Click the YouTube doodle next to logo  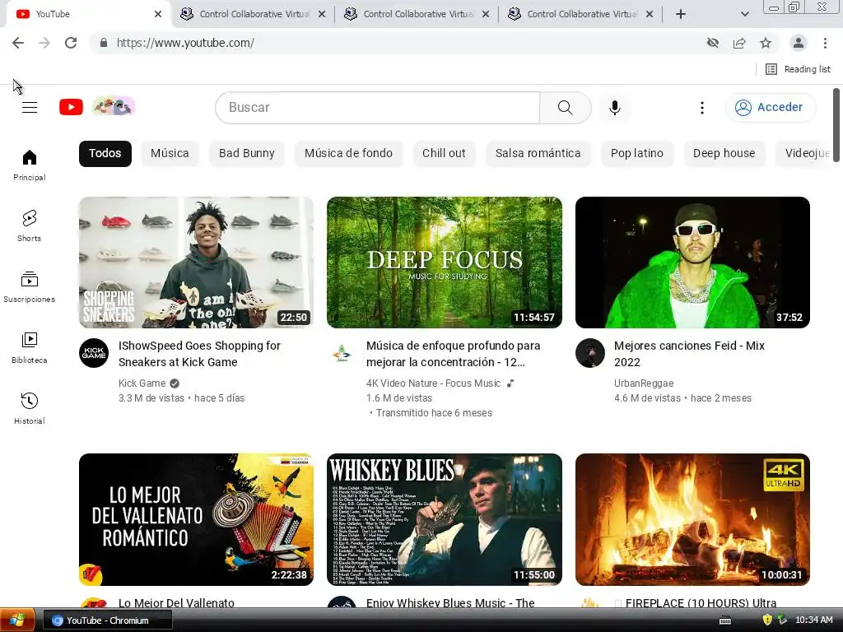(114, 106)
